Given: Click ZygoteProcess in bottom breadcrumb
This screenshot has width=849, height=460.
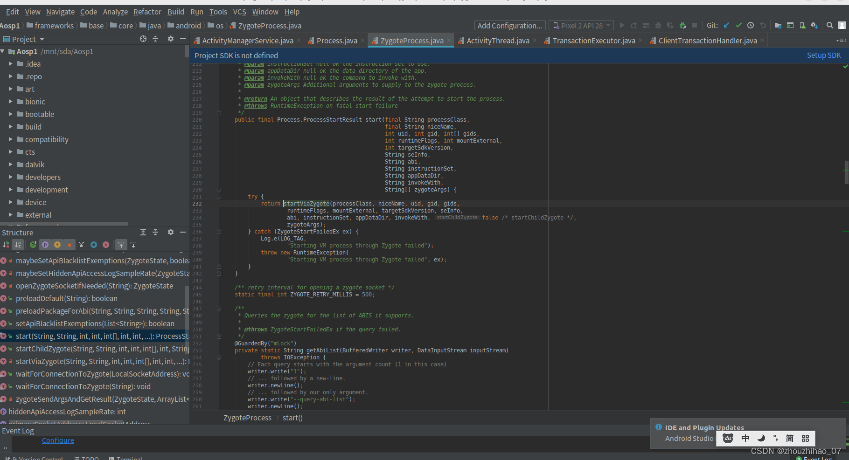Looking at the screenshot, I should (x=247, y=418).
